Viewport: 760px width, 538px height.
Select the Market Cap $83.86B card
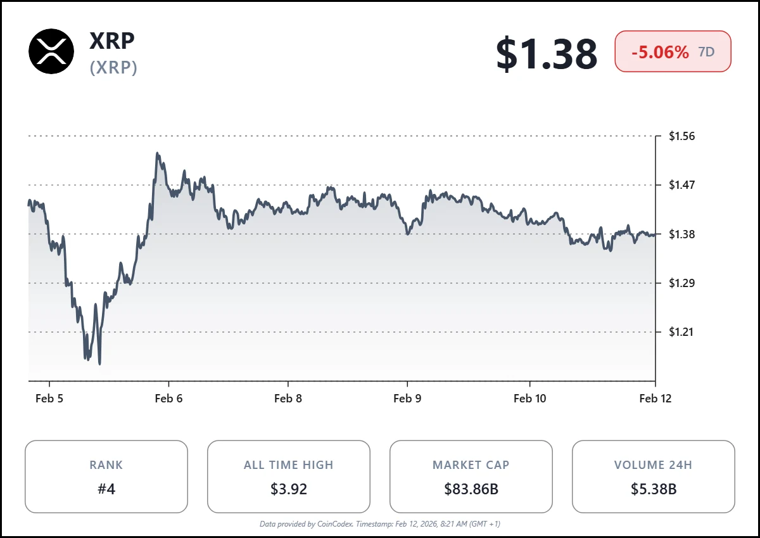471,477
